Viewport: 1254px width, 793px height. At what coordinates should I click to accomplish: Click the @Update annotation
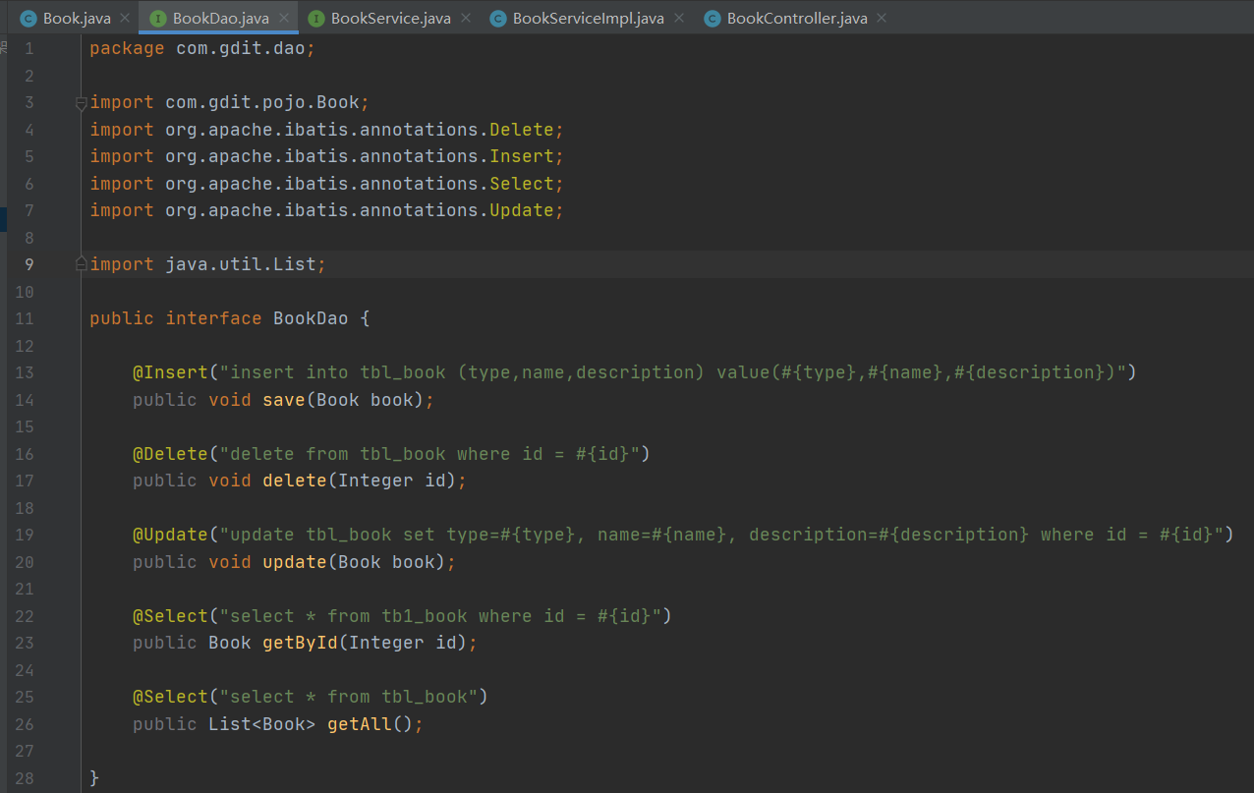tap(171, 535)
